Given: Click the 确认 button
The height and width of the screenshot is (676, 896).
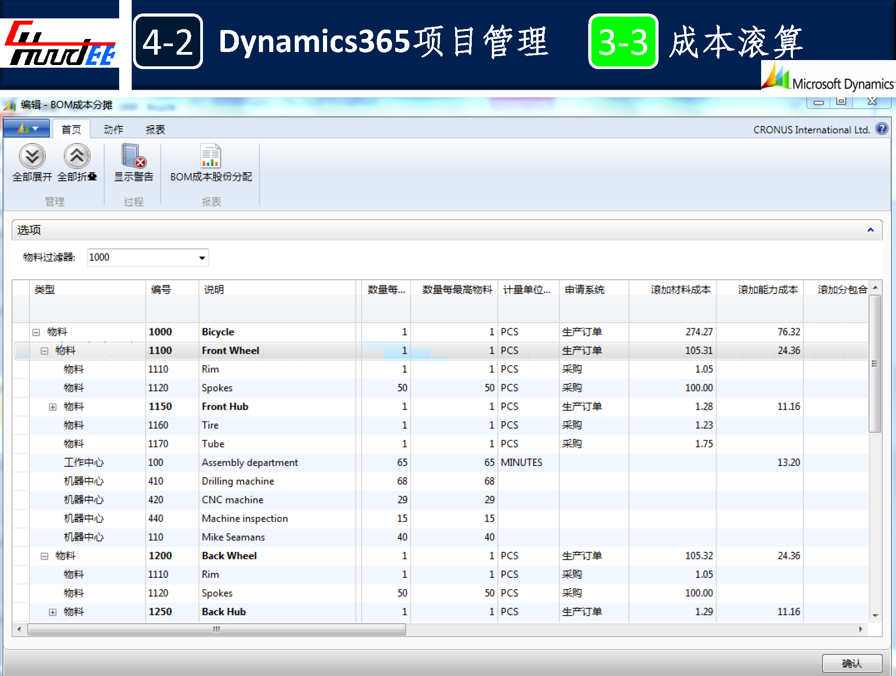Looking at the screenshot, I should [852, 663].
